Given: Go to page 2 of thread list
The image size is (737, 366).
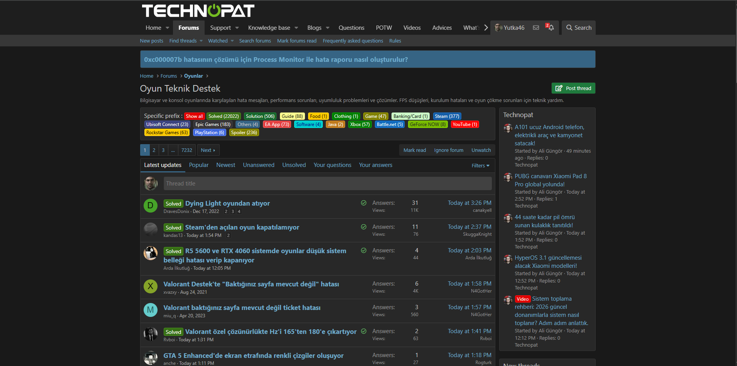Looking at the screenshot, I should 154,150.
